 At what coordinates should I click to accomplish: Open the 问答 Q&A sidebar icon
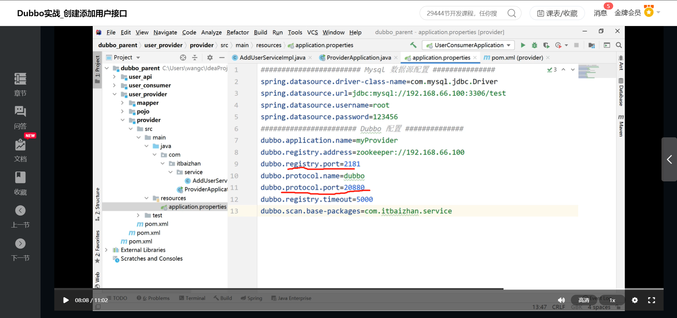point(20,118)
